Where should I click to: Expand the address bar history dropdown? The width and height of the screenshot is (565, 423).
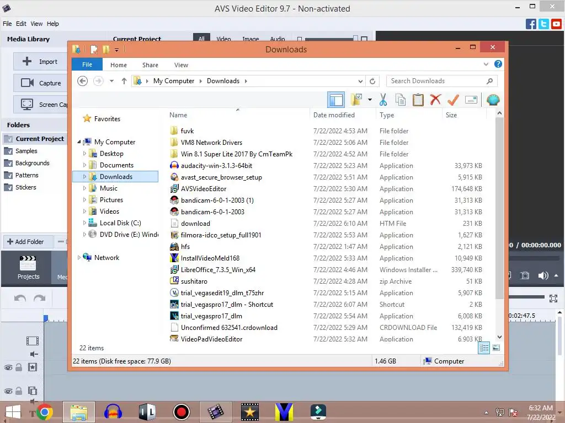coord(360,81)
